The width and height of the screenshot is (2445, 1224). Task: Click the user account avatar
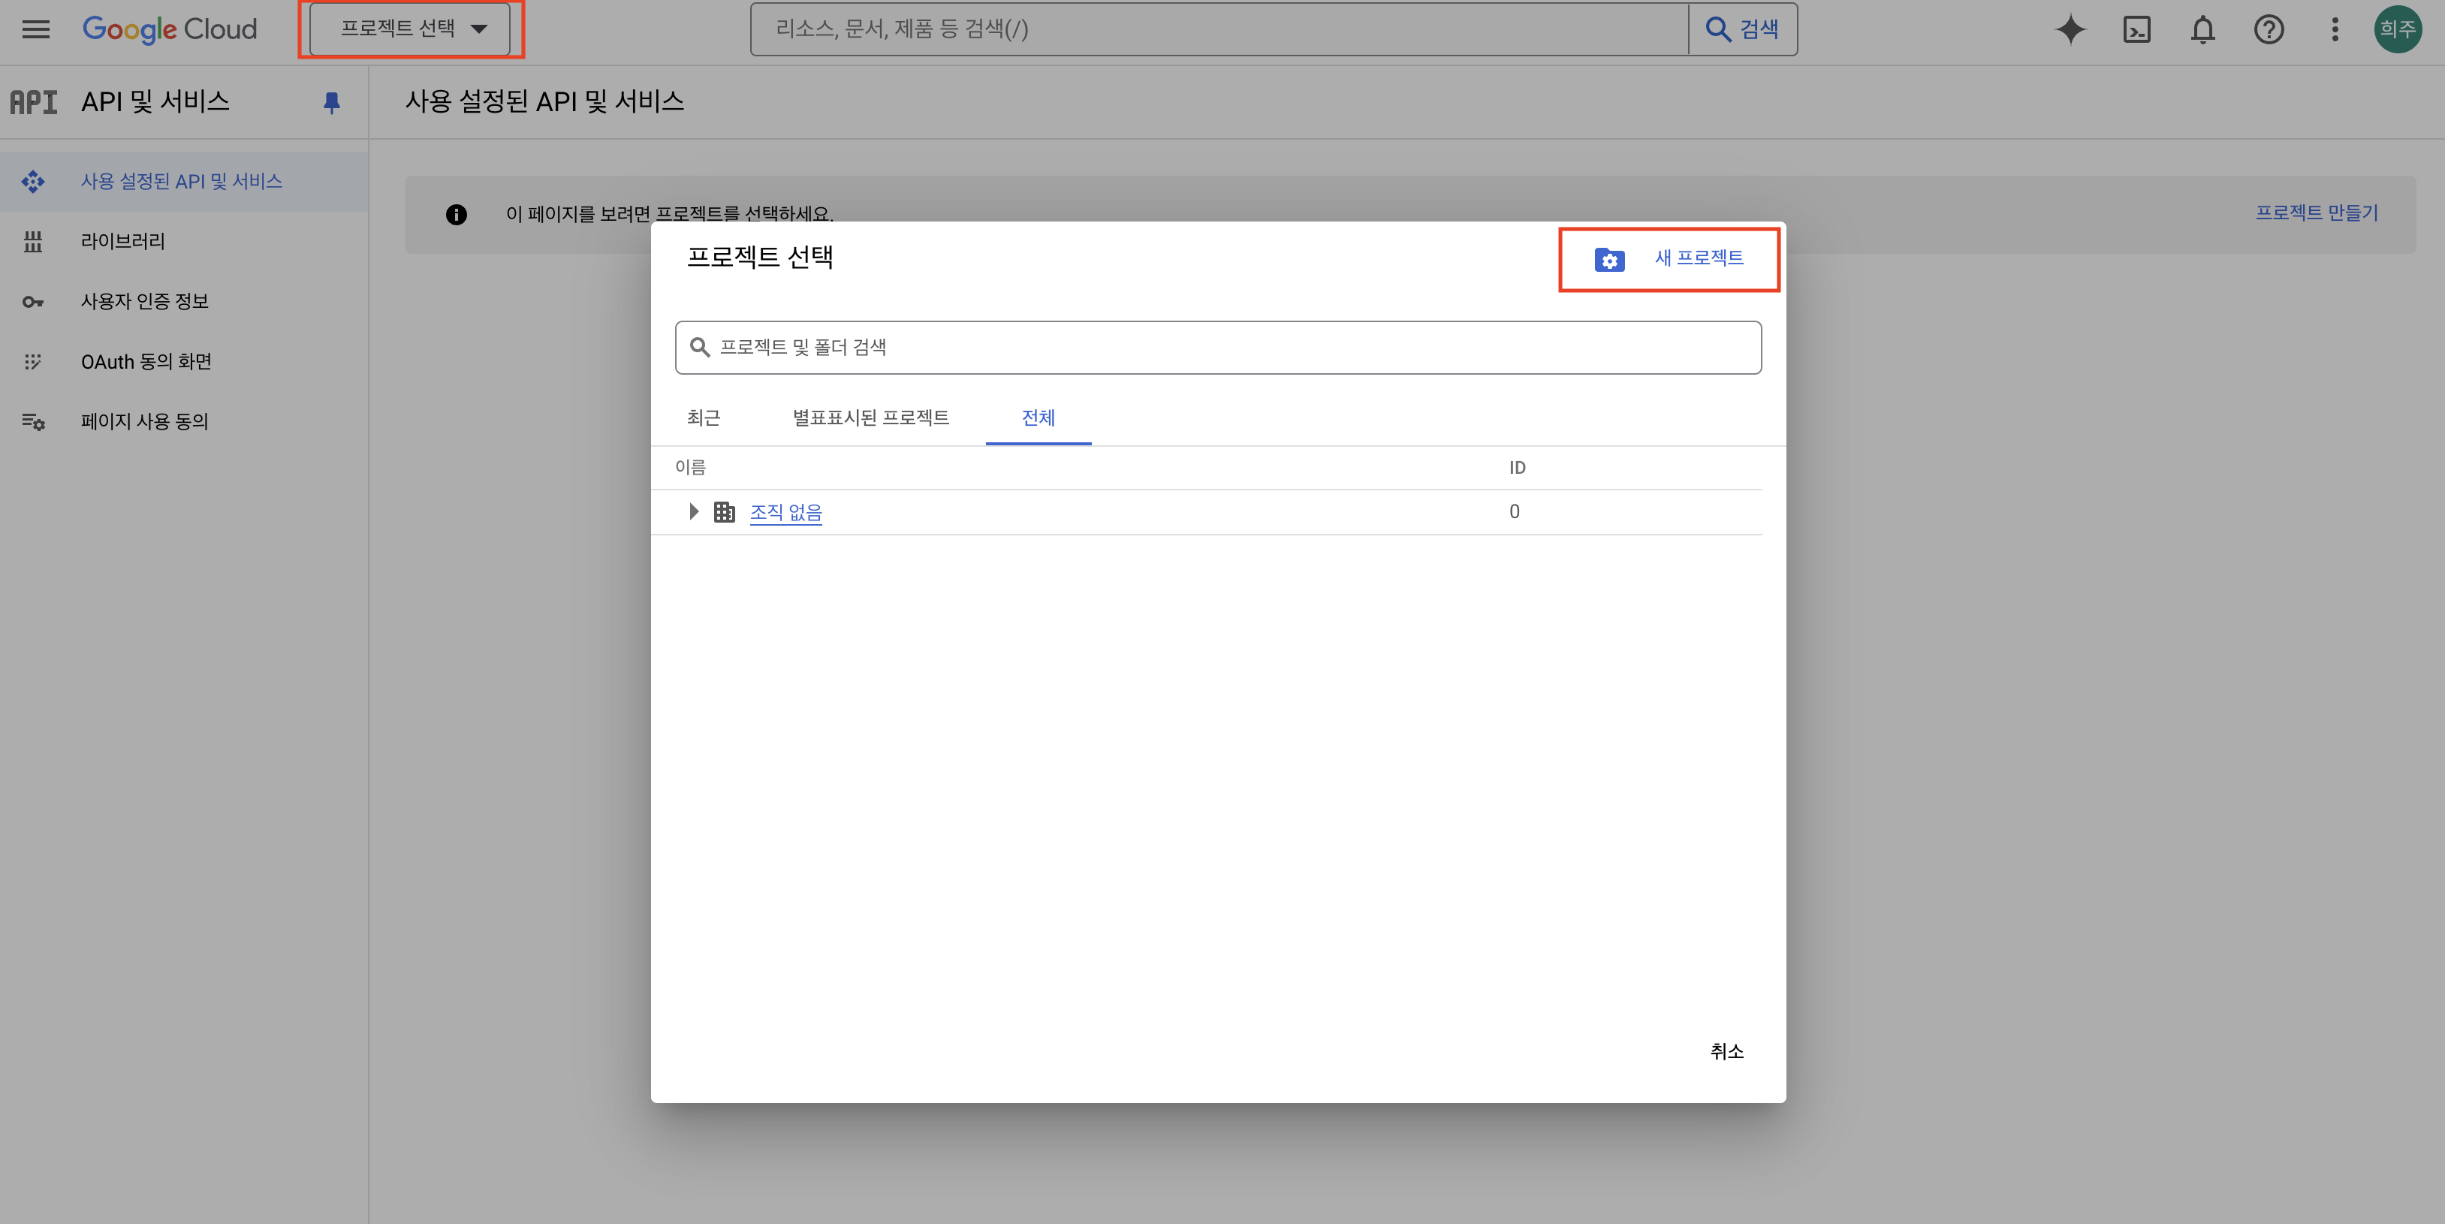2398,29
